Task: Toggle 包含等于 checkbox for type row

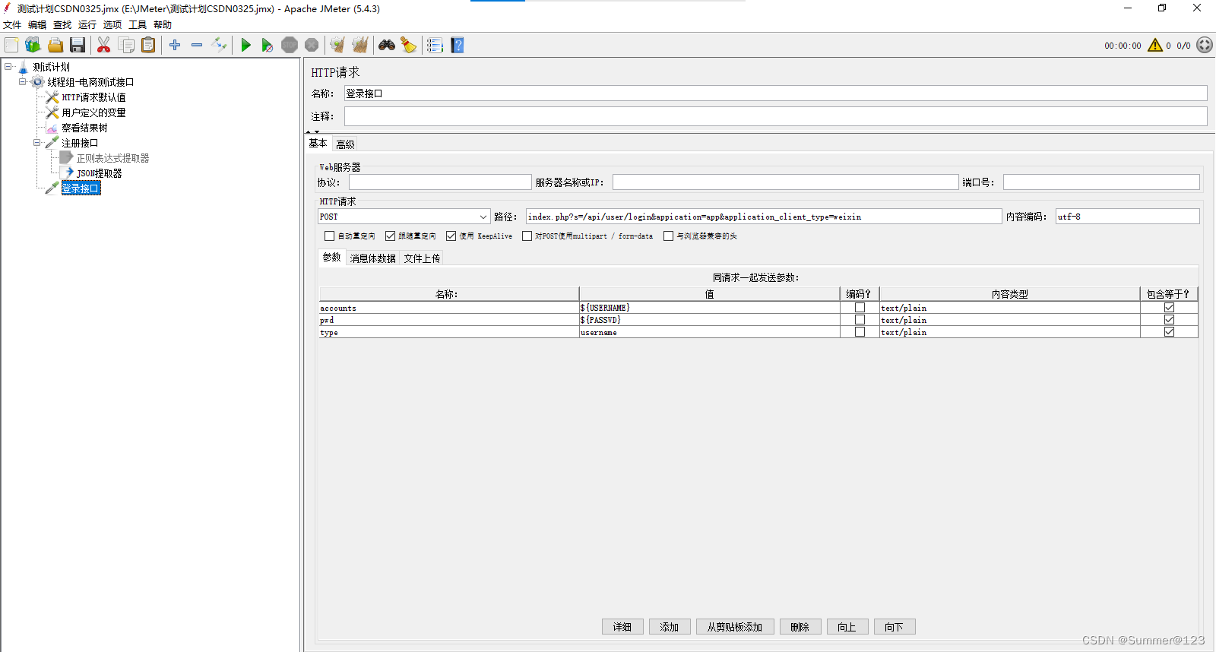Action: click(1169, 332)
